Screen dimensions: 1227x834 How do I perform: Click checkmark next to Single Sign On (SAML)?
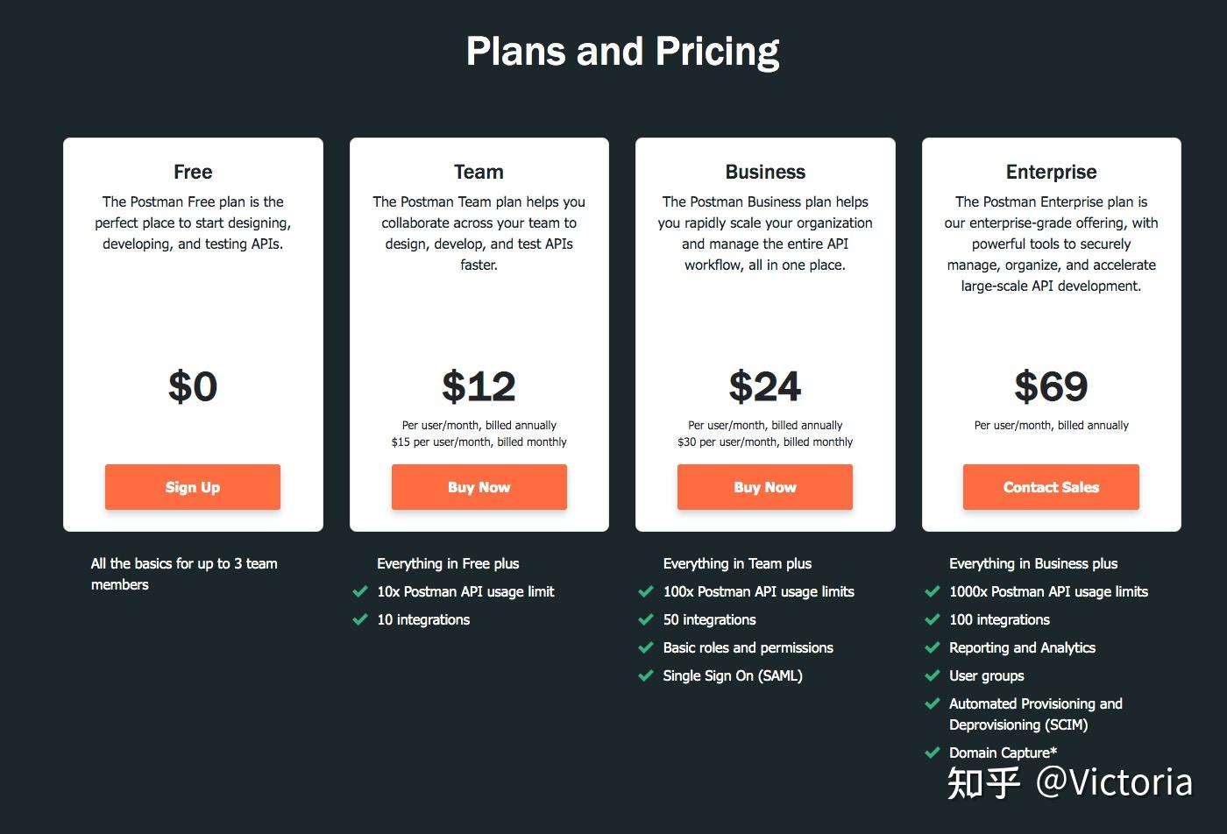(x=646, y=675)
